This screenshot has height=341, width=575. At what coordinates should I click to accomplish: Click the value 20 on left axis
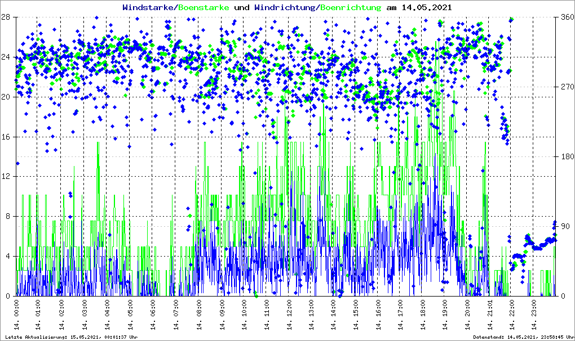(9, 97)
